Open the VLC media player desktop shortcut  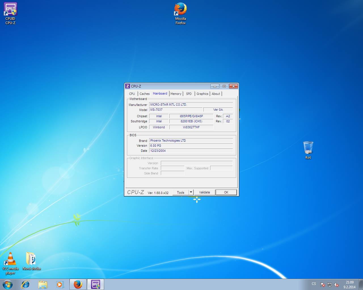point(10,263)
